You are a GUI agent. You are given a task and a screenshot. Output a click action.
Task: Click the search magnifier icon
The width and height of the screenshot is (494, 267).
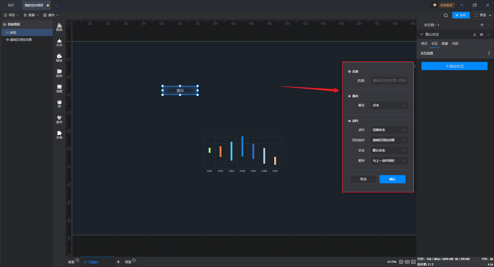click(x=446, y=15)
